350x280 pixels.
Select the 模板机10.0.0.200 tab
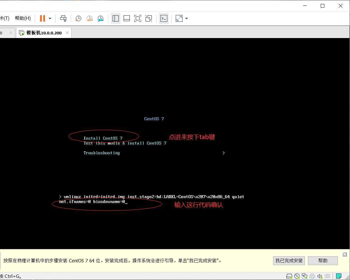click(x=44, y=33)
